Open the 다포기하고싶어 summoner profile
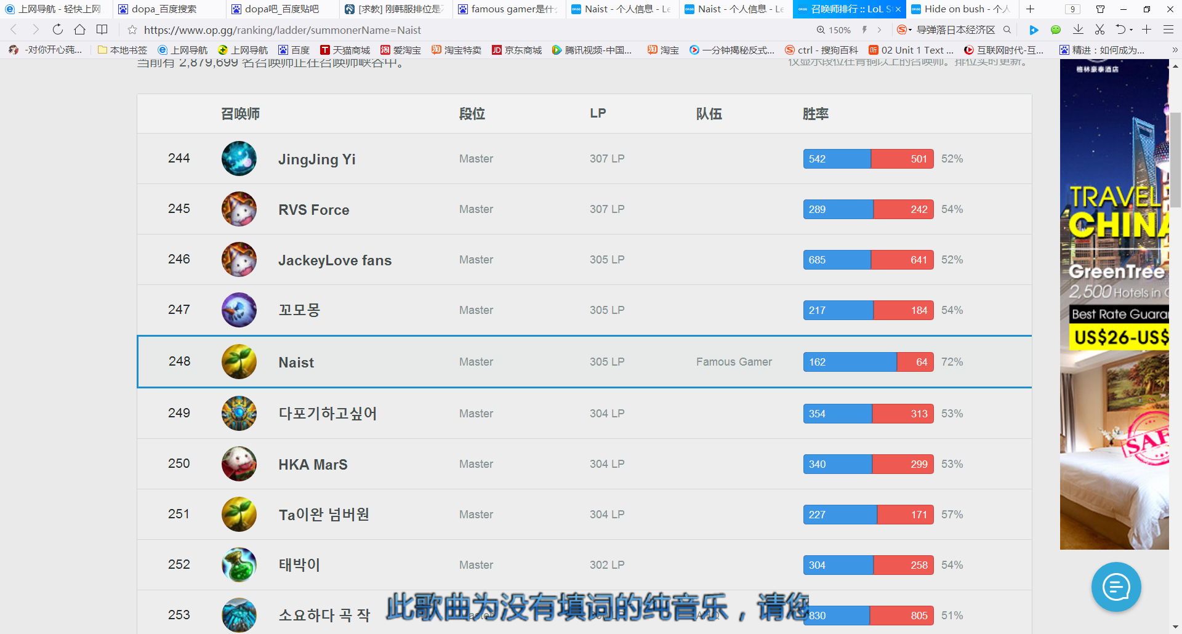The height and width of the screenshot is (634, 1182). coord(328,413)
